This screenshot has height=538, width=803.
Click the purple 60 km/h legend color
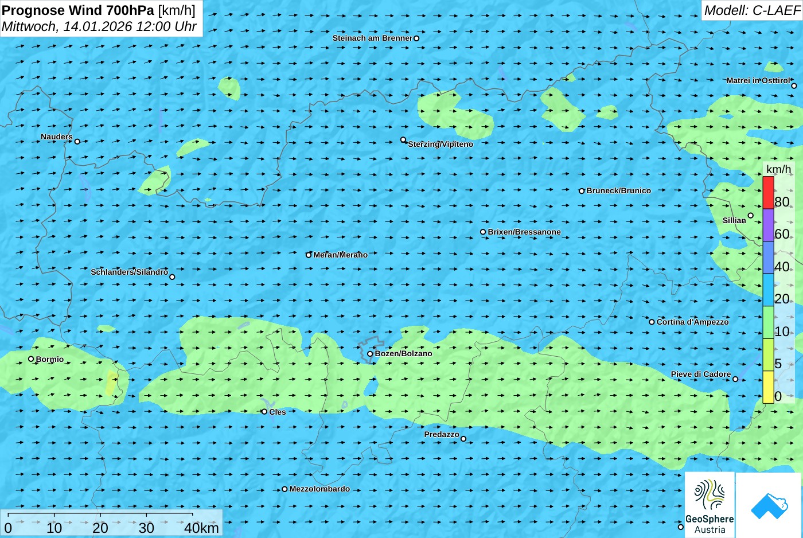pyautogui.click(x=768, y=225)
